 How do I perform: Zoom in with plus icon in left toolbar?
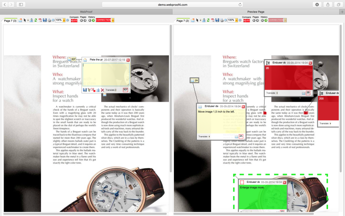pyautogui.click(x=68, y=20)
